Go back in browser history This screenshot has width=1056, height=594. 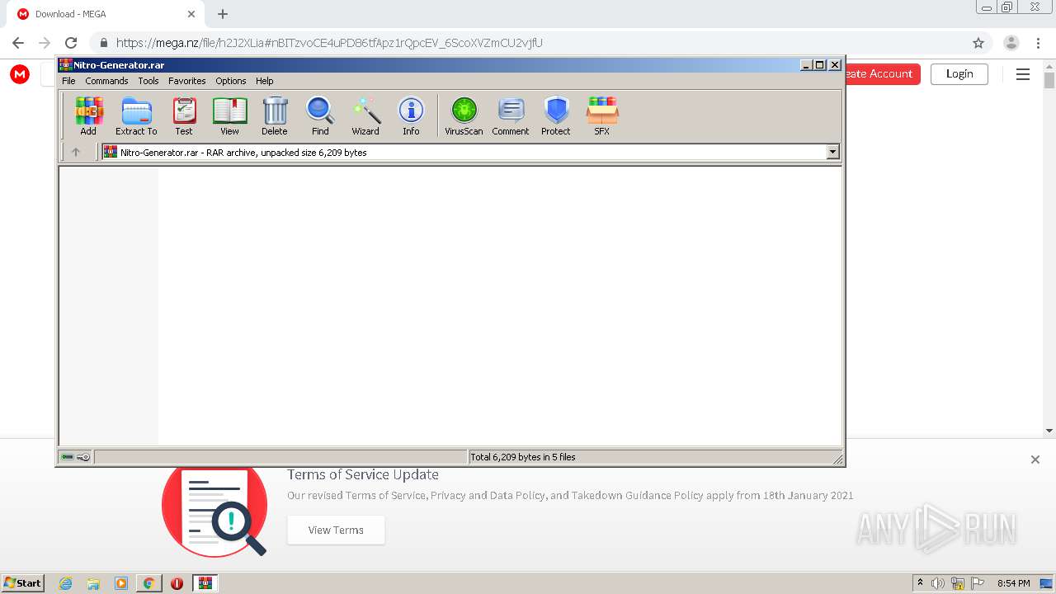point(18,43)
